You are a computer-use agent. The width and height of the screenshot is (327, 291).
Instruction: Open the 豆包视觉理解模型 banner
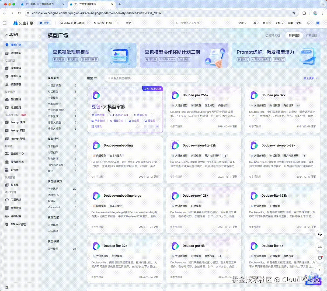click(92, 55)
